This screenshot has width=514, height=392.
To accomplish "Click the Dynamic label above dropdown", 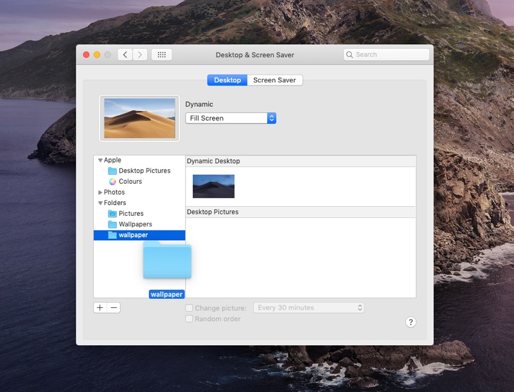I will click(x=199, y=104).
